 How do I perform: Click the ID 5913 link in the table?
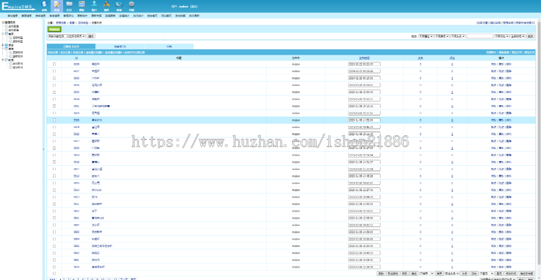click(x=76, y=197)
